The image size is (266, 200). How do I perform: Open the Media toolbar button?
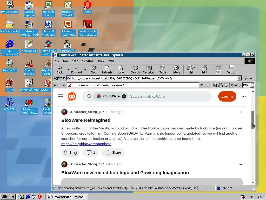(162, 70)
